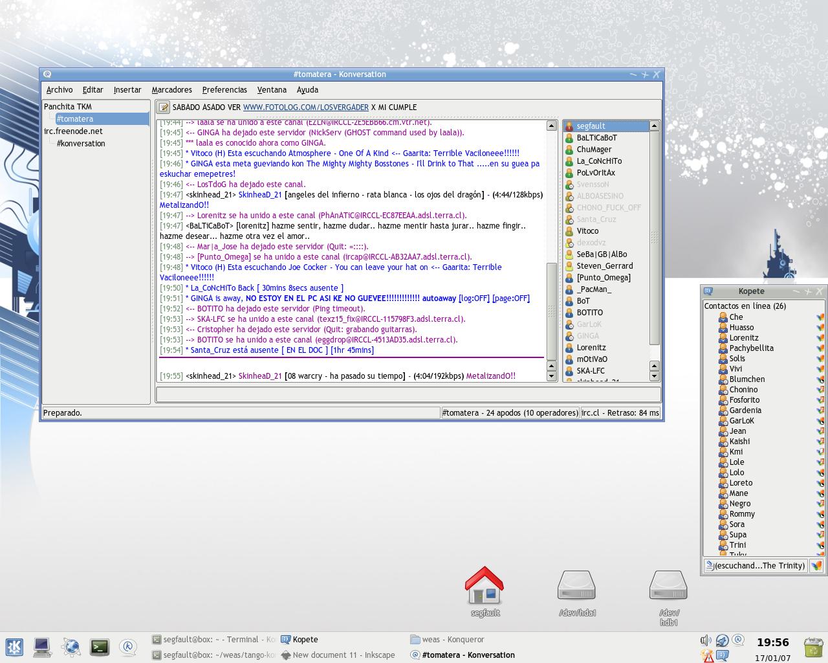Select irc.freenode.net server in the tree
This screenshot has height=663, width=828.
(x=73, y=131)
